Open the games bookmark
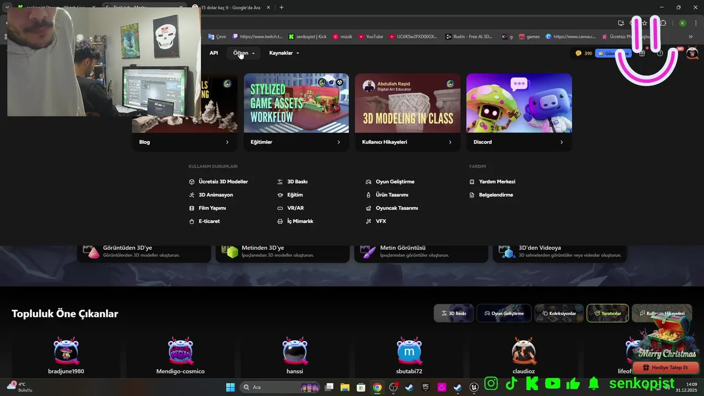 (529, 36)
